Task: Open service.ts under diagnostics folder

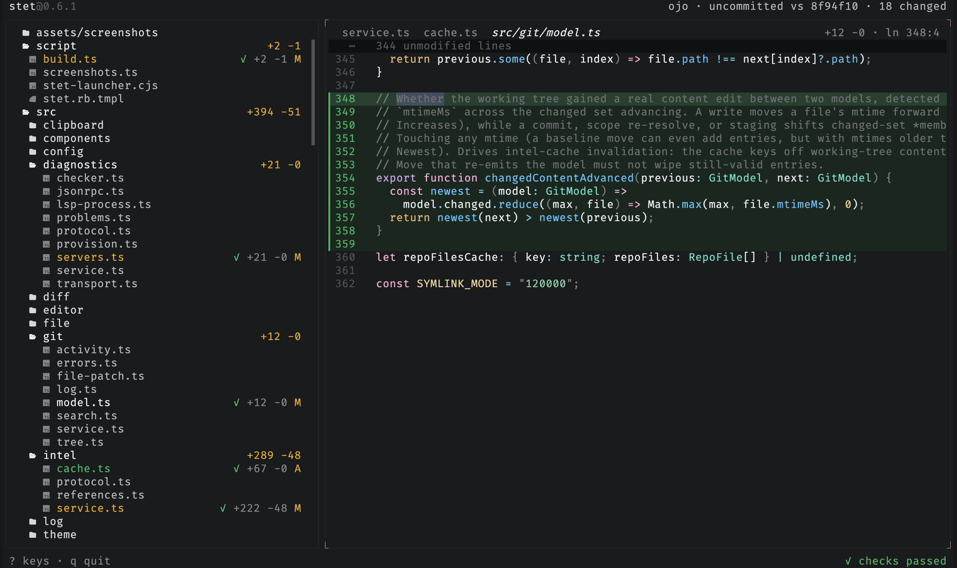Action: (x=90, y=271)
